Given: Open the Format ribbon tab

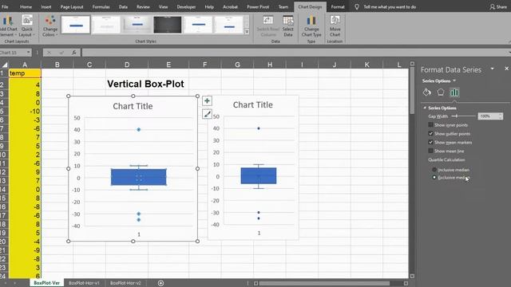Looking at the screenshot, I should 338,6.
